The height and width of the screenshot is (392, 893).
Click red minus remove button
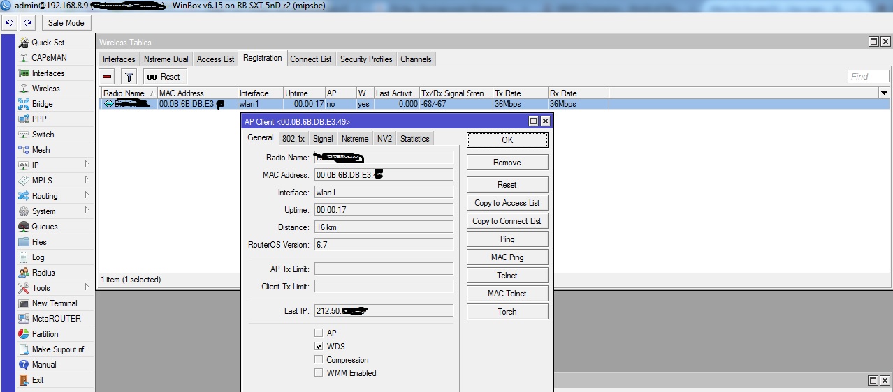coord(107,77)
